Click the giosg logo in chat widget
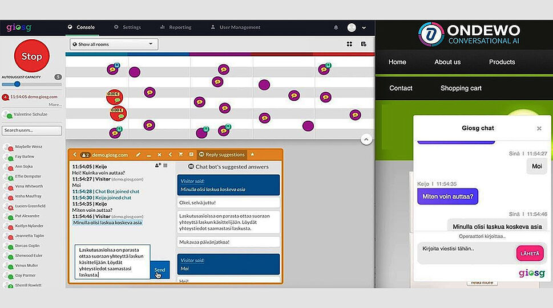 pos(532,273)
